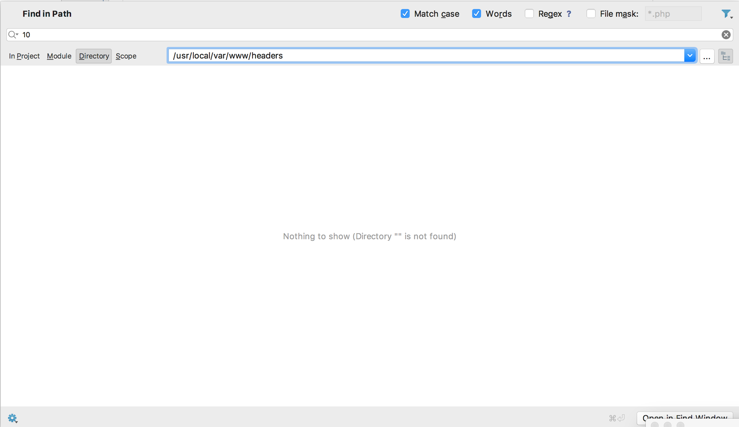This screenshot has height=427, width=739.
Task: Uncheck the Words option
Action: click(477, 14)
